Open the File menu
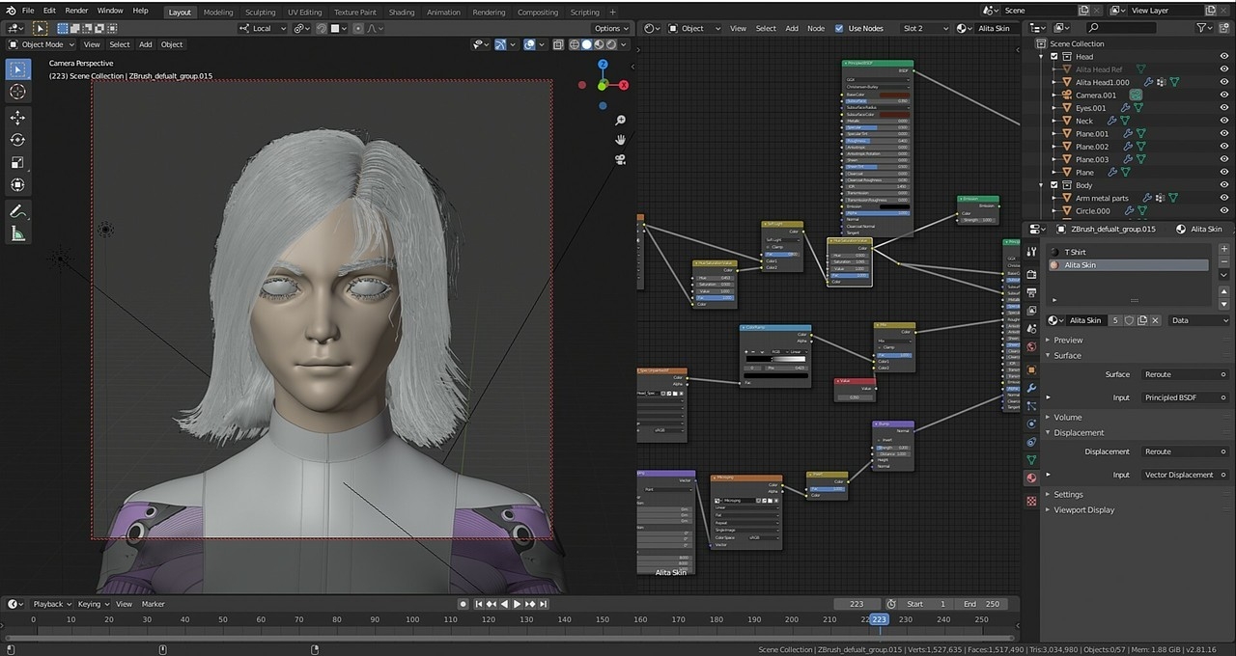Viewport: 1236px width, 656px height. coord(27,11)
